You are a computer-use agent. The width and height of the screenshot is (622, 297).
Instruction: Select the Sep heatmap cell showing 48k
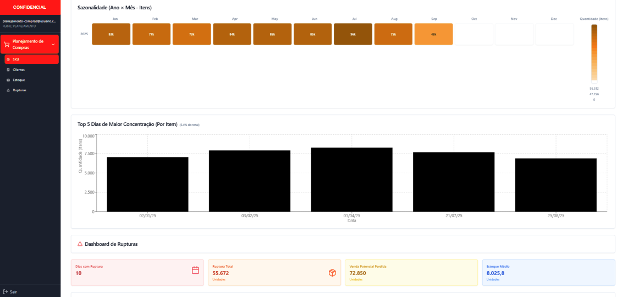pyautogui.click(x=433, y=34)
